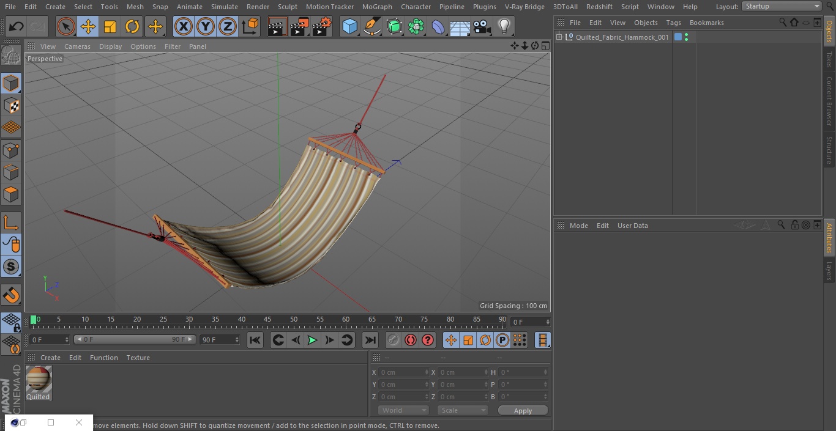This screenshot has height=431, width=836.
Task: Toggle autokeying button
Action: pyautogui.click(x=411, y=340)
